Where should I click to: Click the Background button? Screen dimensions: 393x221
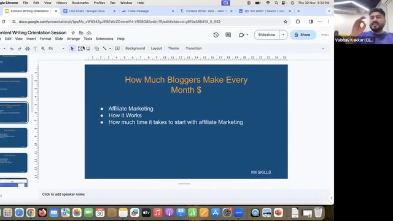point(135,48)
